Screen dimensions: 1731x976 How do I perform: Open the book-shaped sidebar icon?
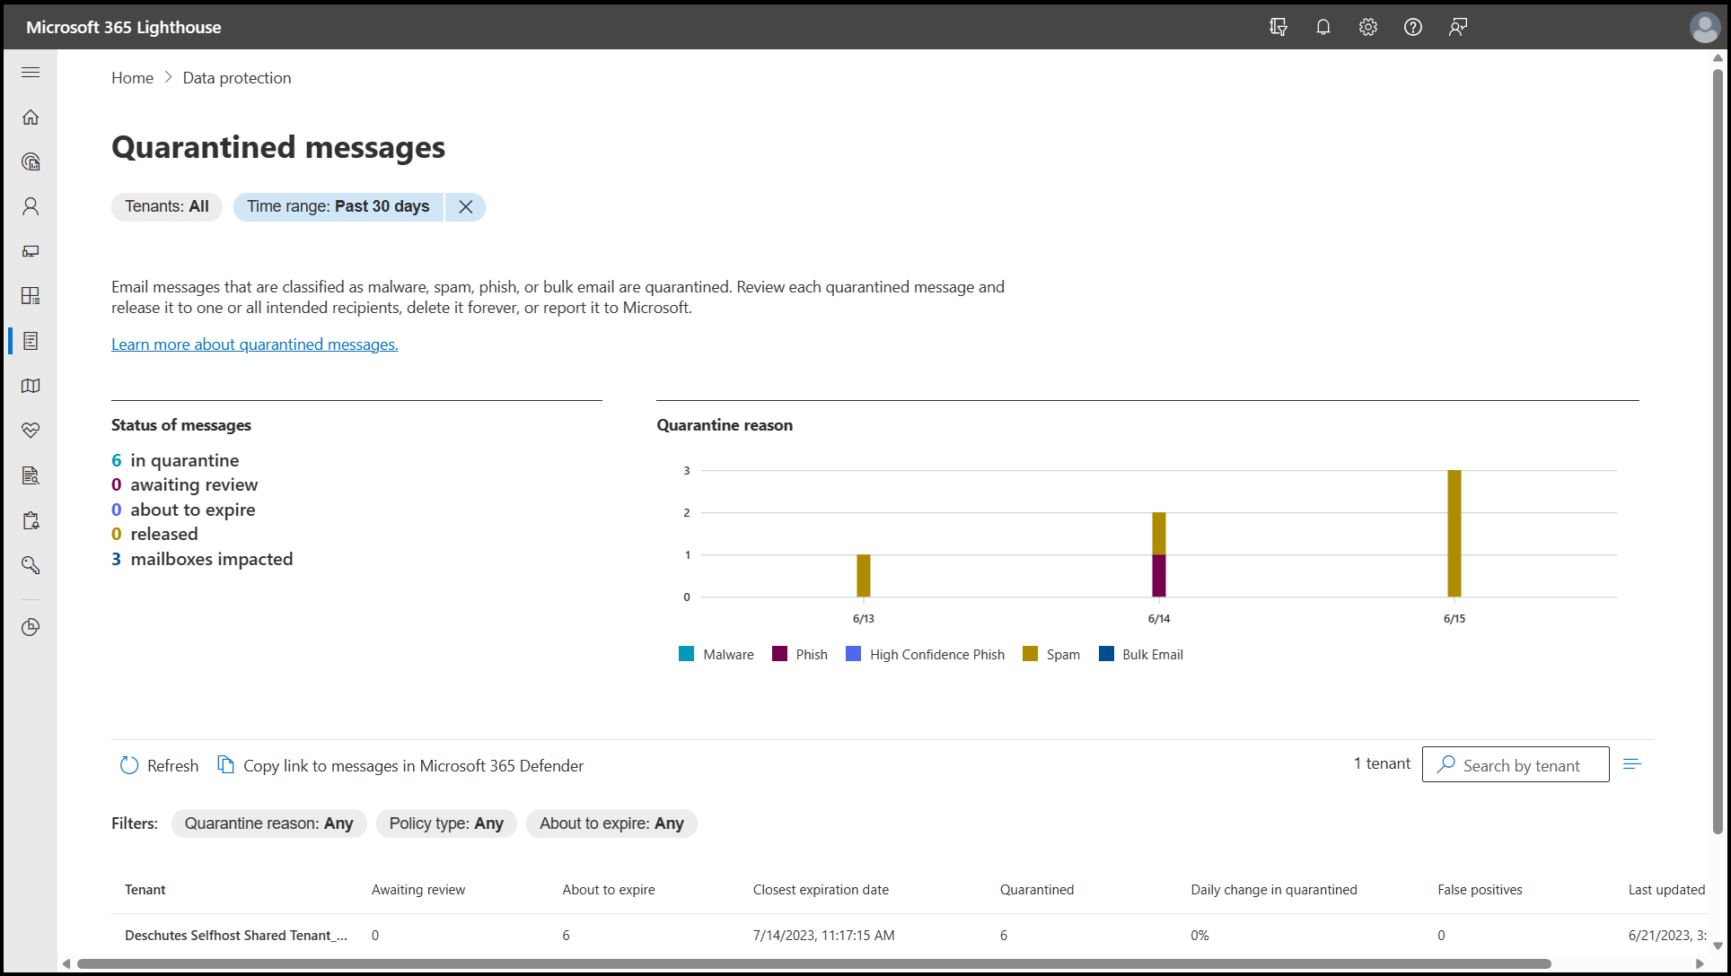click(x=31, y=386)
